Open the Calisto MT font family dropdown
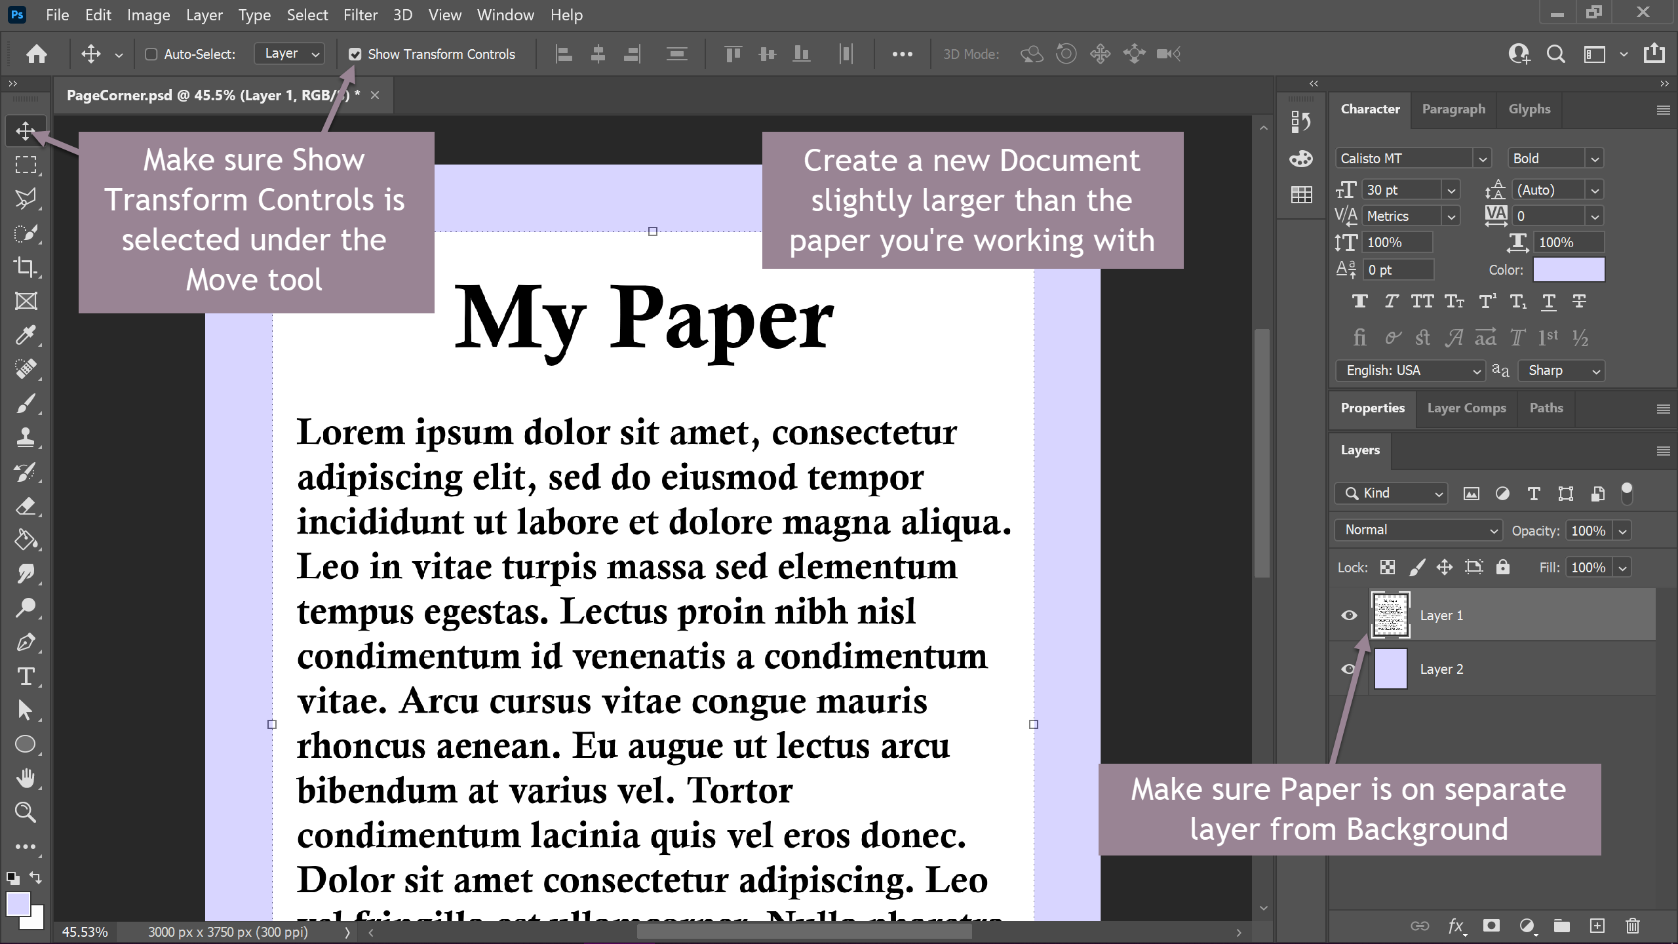Viewport: 1678px width, 944px height. pyautogui.click(x=1481, y=159)
